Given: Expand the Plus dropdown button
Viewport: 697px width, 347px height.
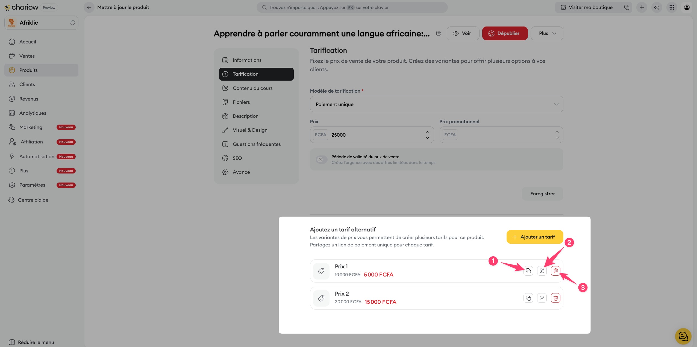Looking at the screenshot, I should [x=547, y=33].
